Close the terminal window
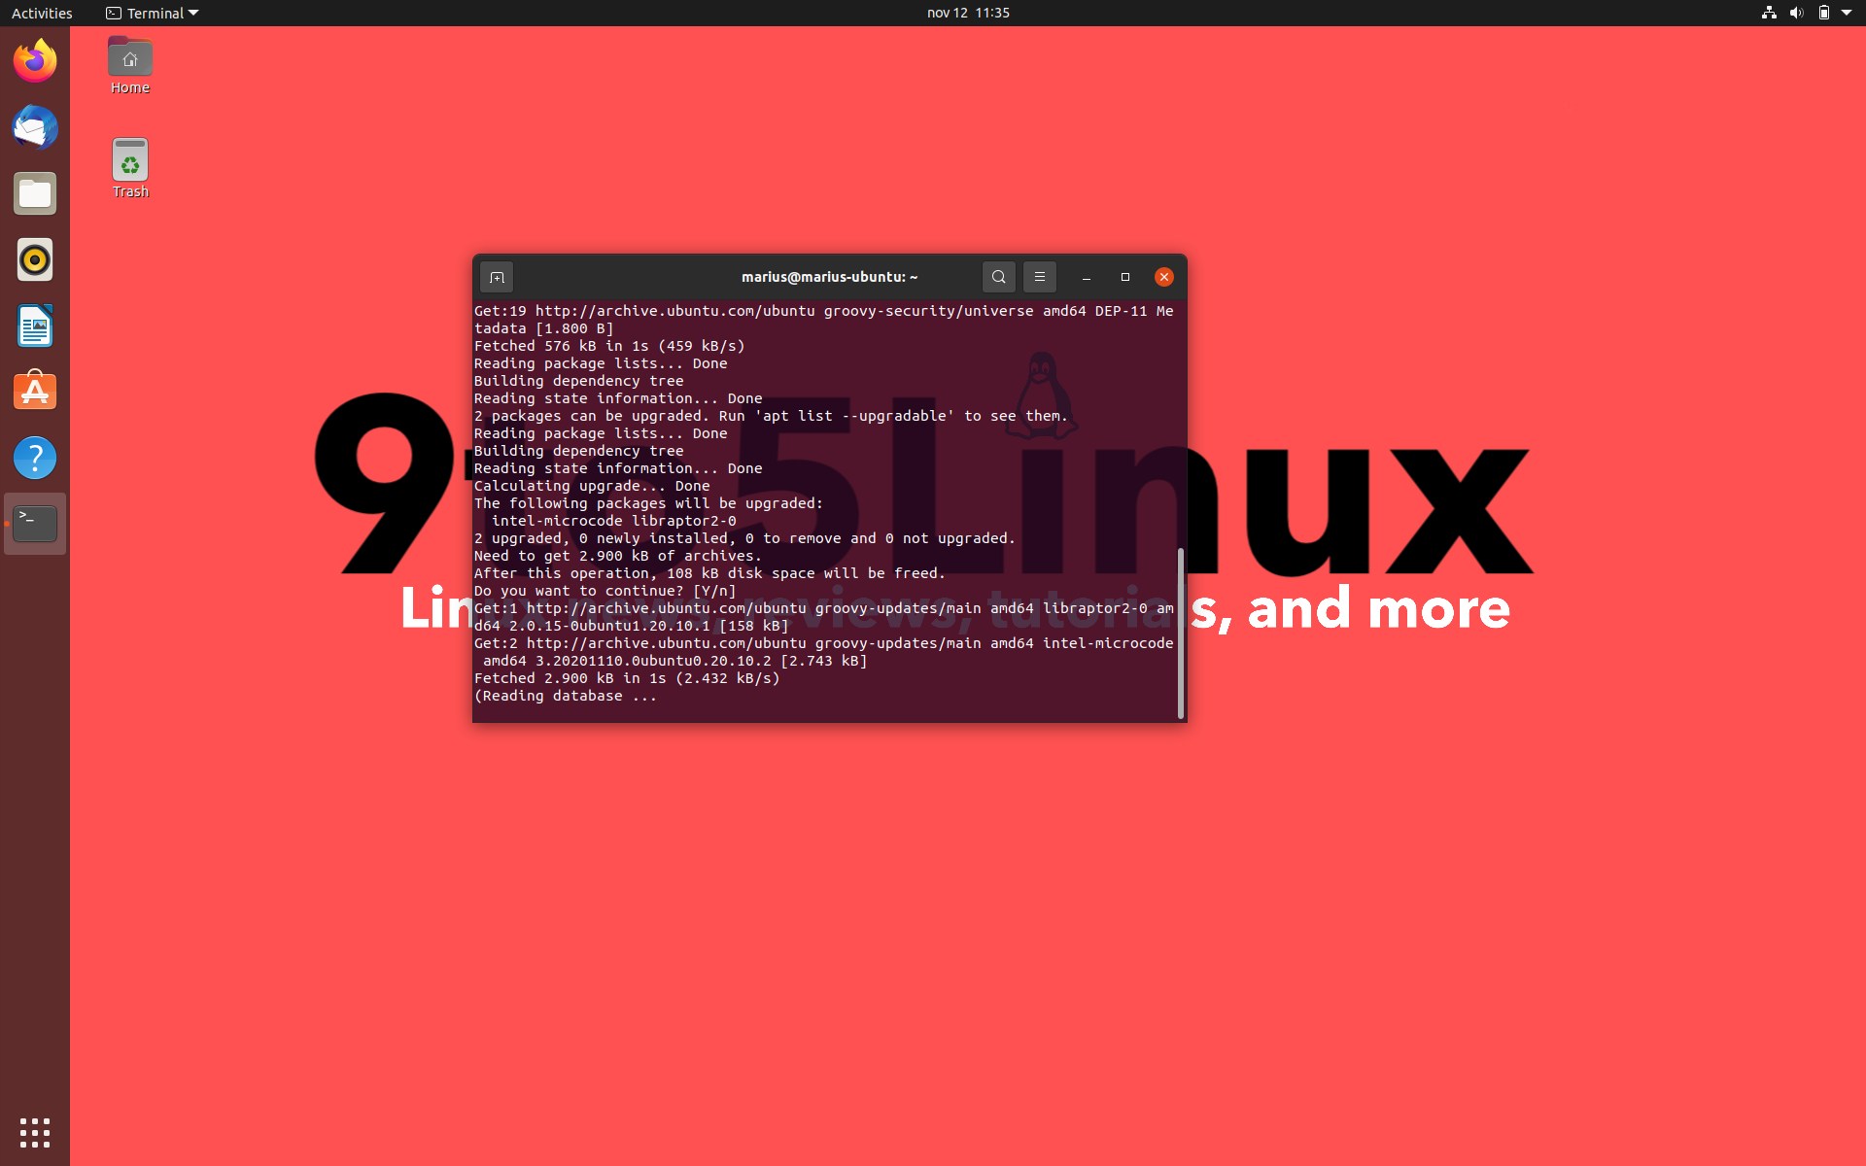This screenshot has height=1166, width=1866. pos(1164,277)
